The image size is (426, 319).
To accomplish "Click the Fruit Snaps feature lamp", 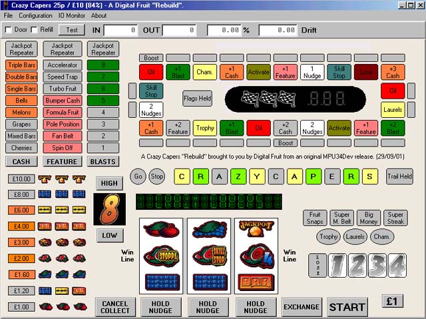I will [315, 218].
